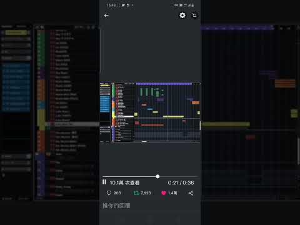Tap the Twitter notification icon in status bar

click(123, 5)
